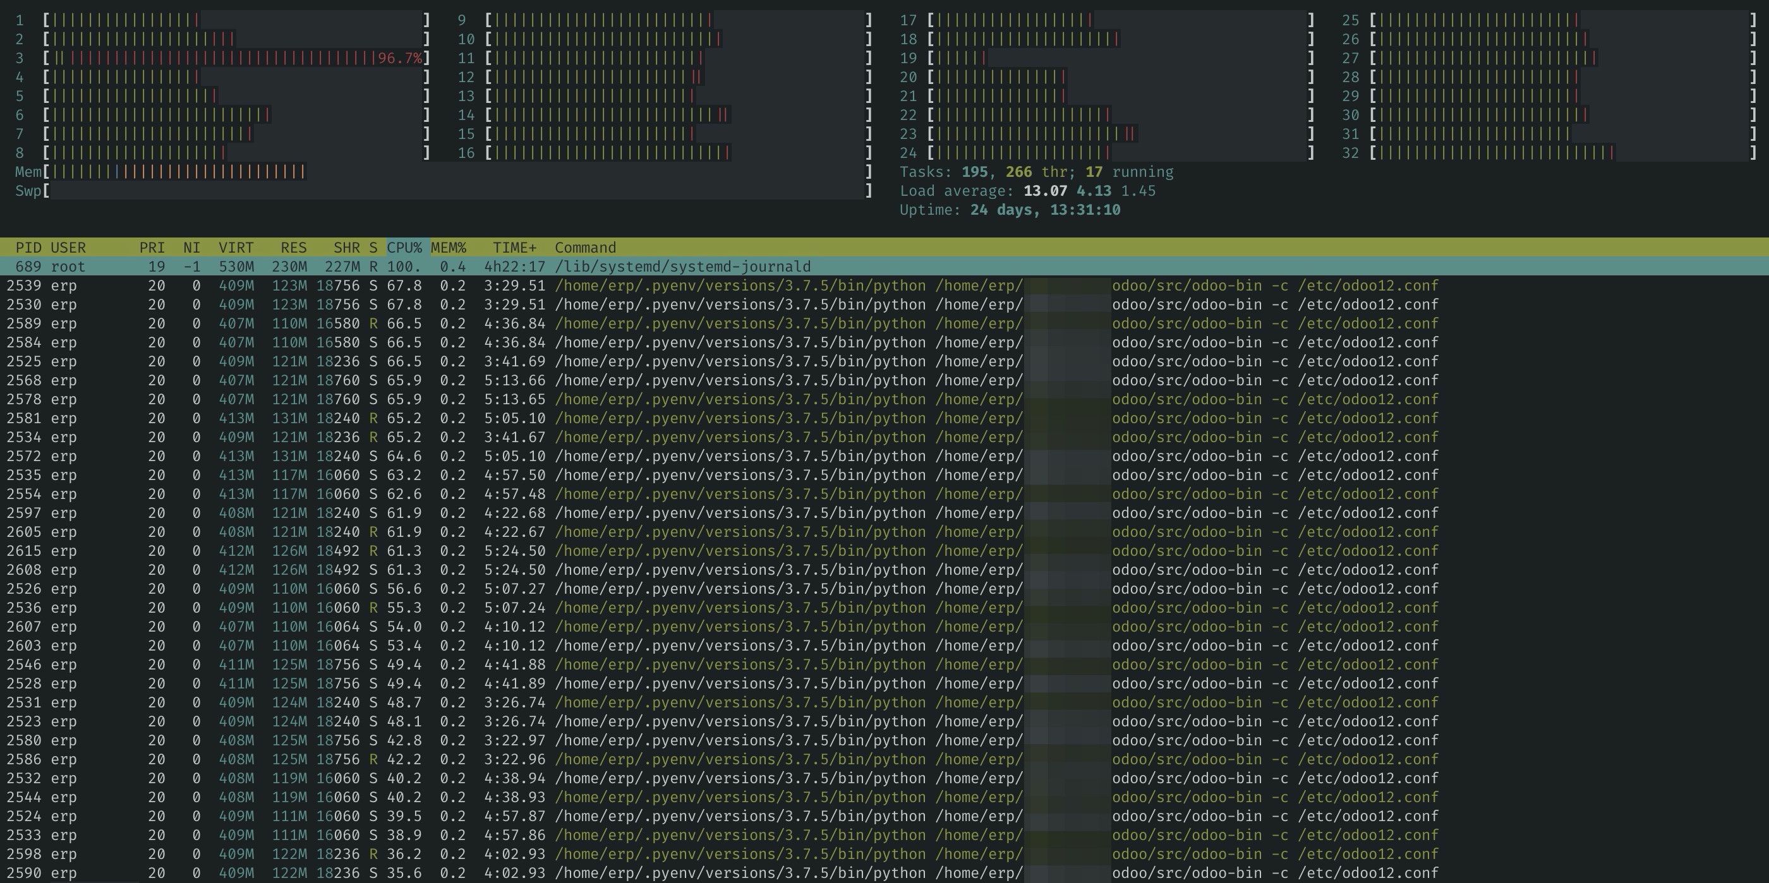This screenshot has height=883, width=1769.
Task: Sort by the MEM% column header
Action: coord(449,247)
